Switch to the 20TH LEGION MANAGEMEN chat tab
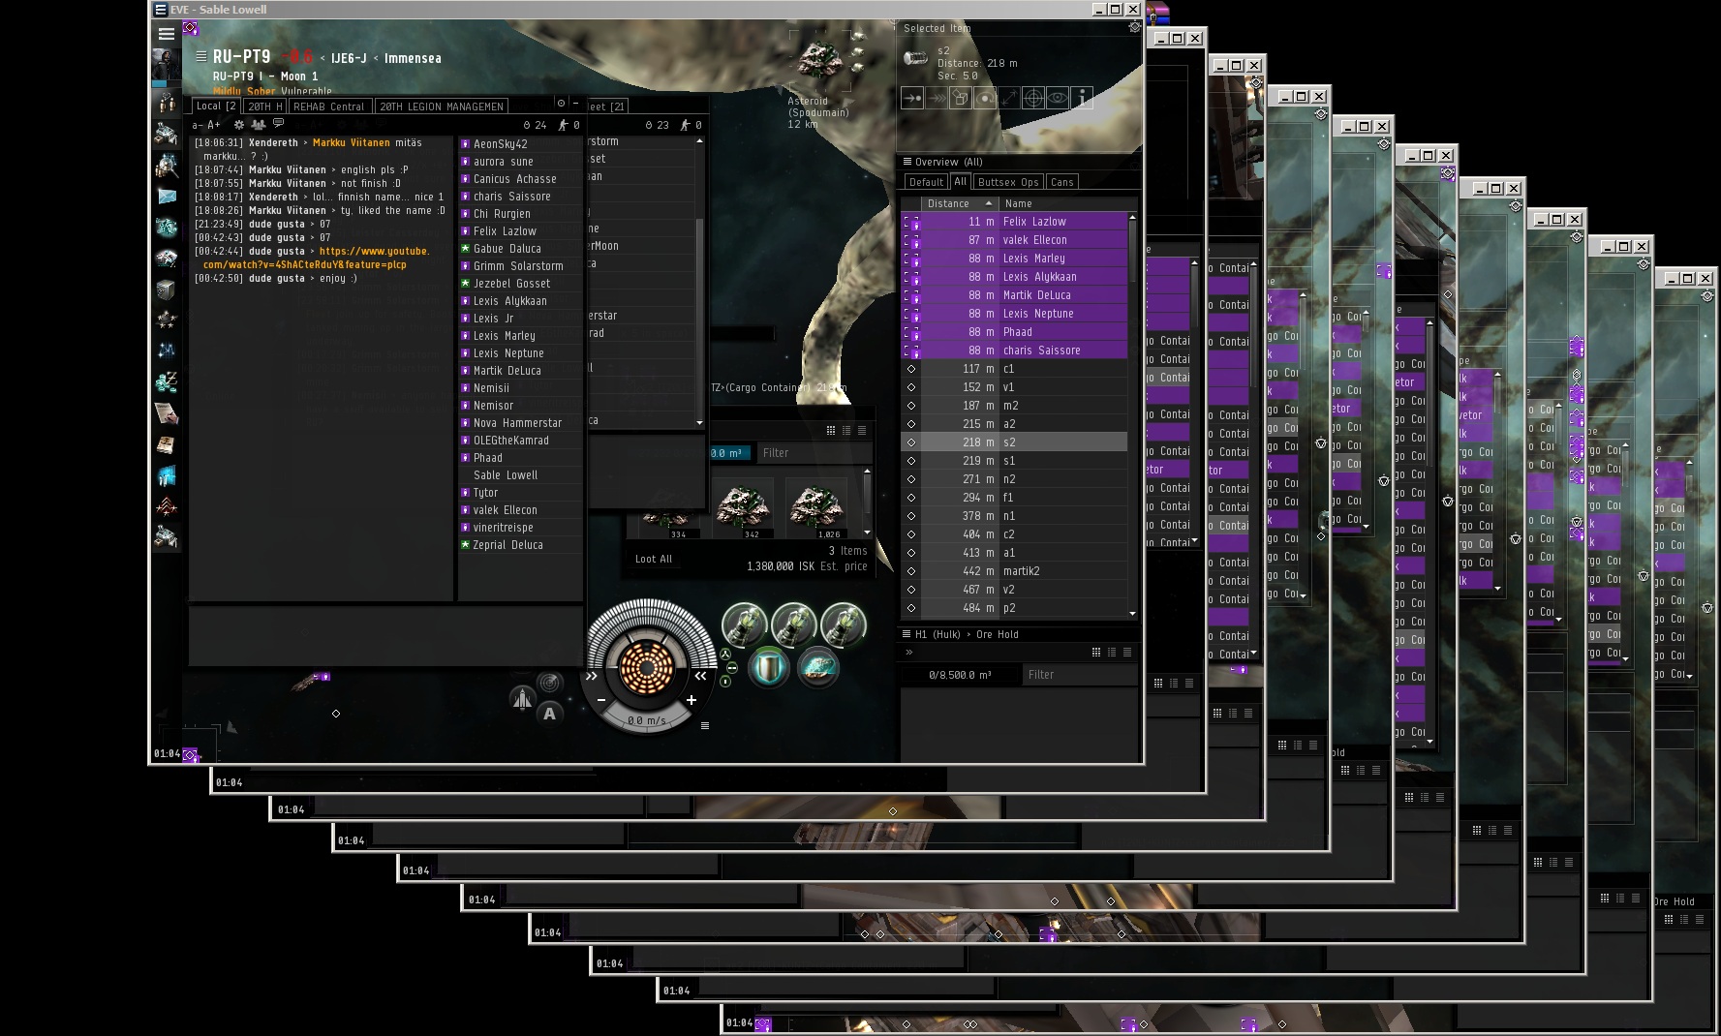 (x=442, y=107)
